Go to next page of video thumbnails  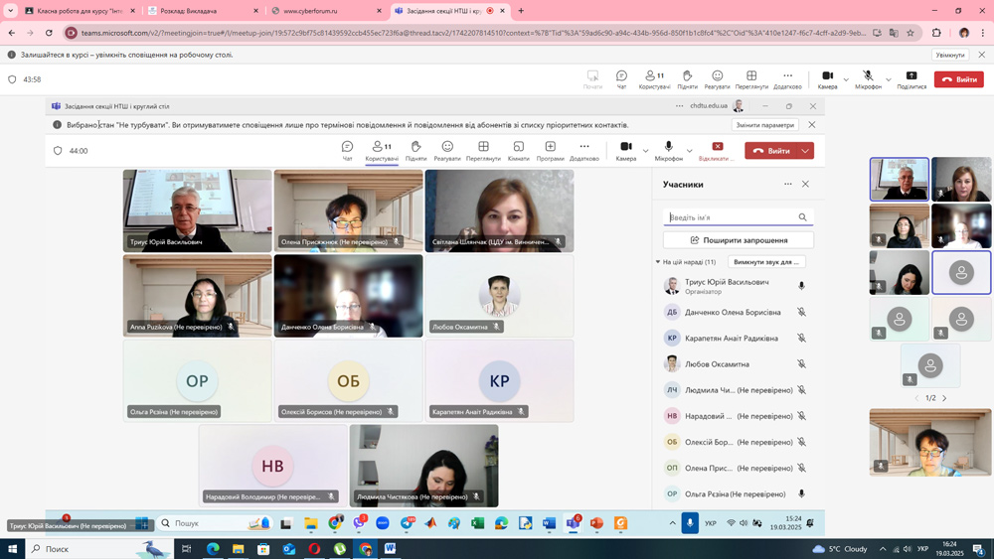tap(944, 398)
